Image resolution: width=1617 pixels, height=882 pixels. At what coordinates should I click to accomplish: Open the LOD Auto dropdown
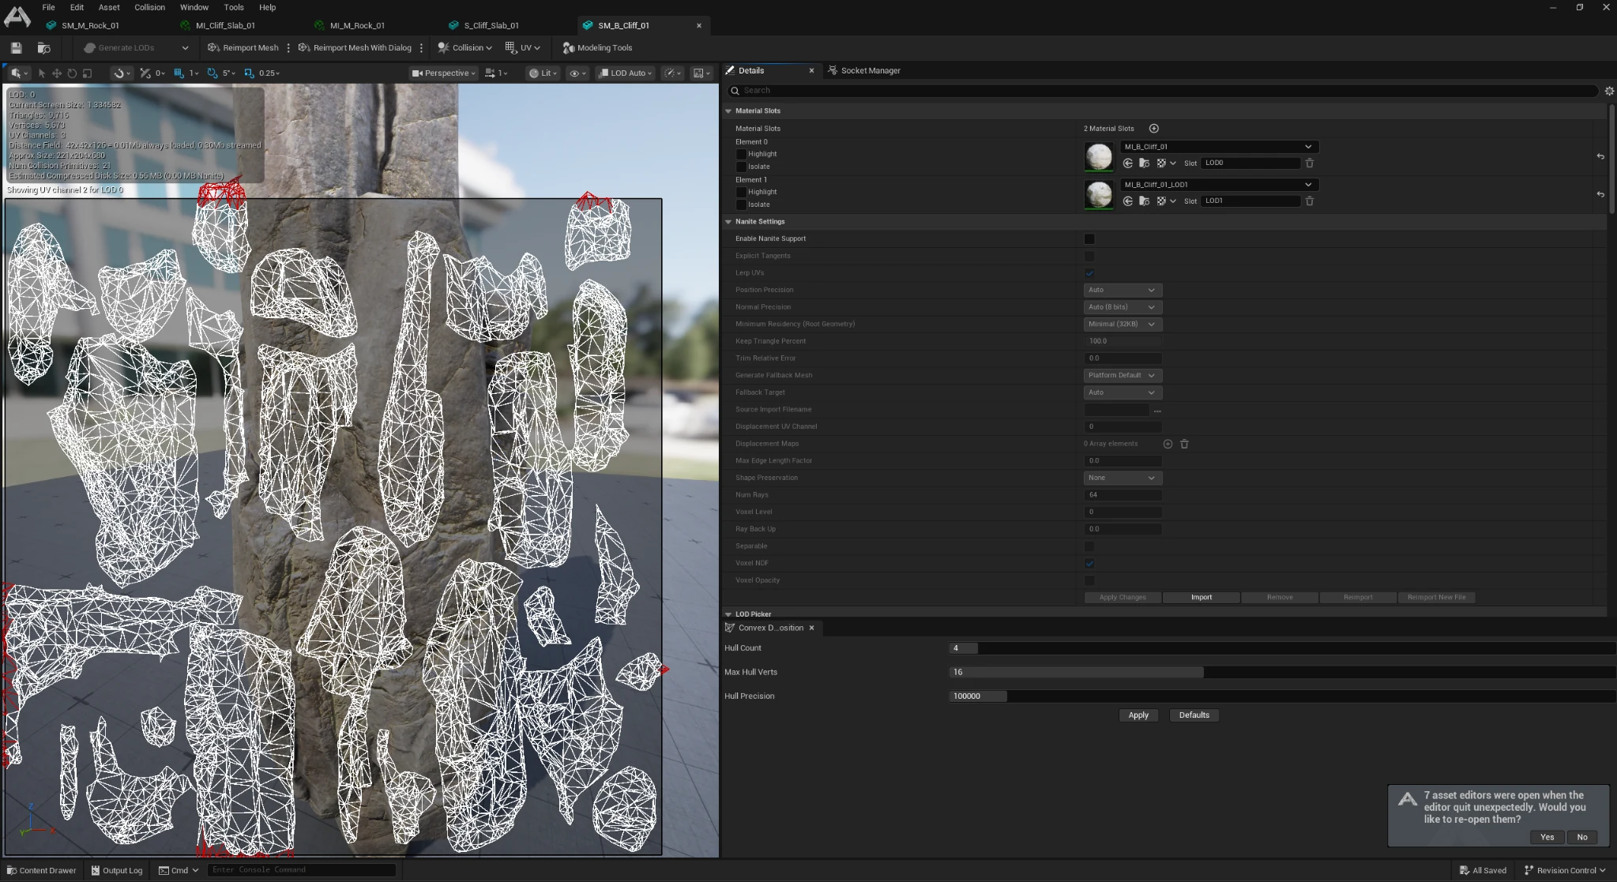coord(625,73)
